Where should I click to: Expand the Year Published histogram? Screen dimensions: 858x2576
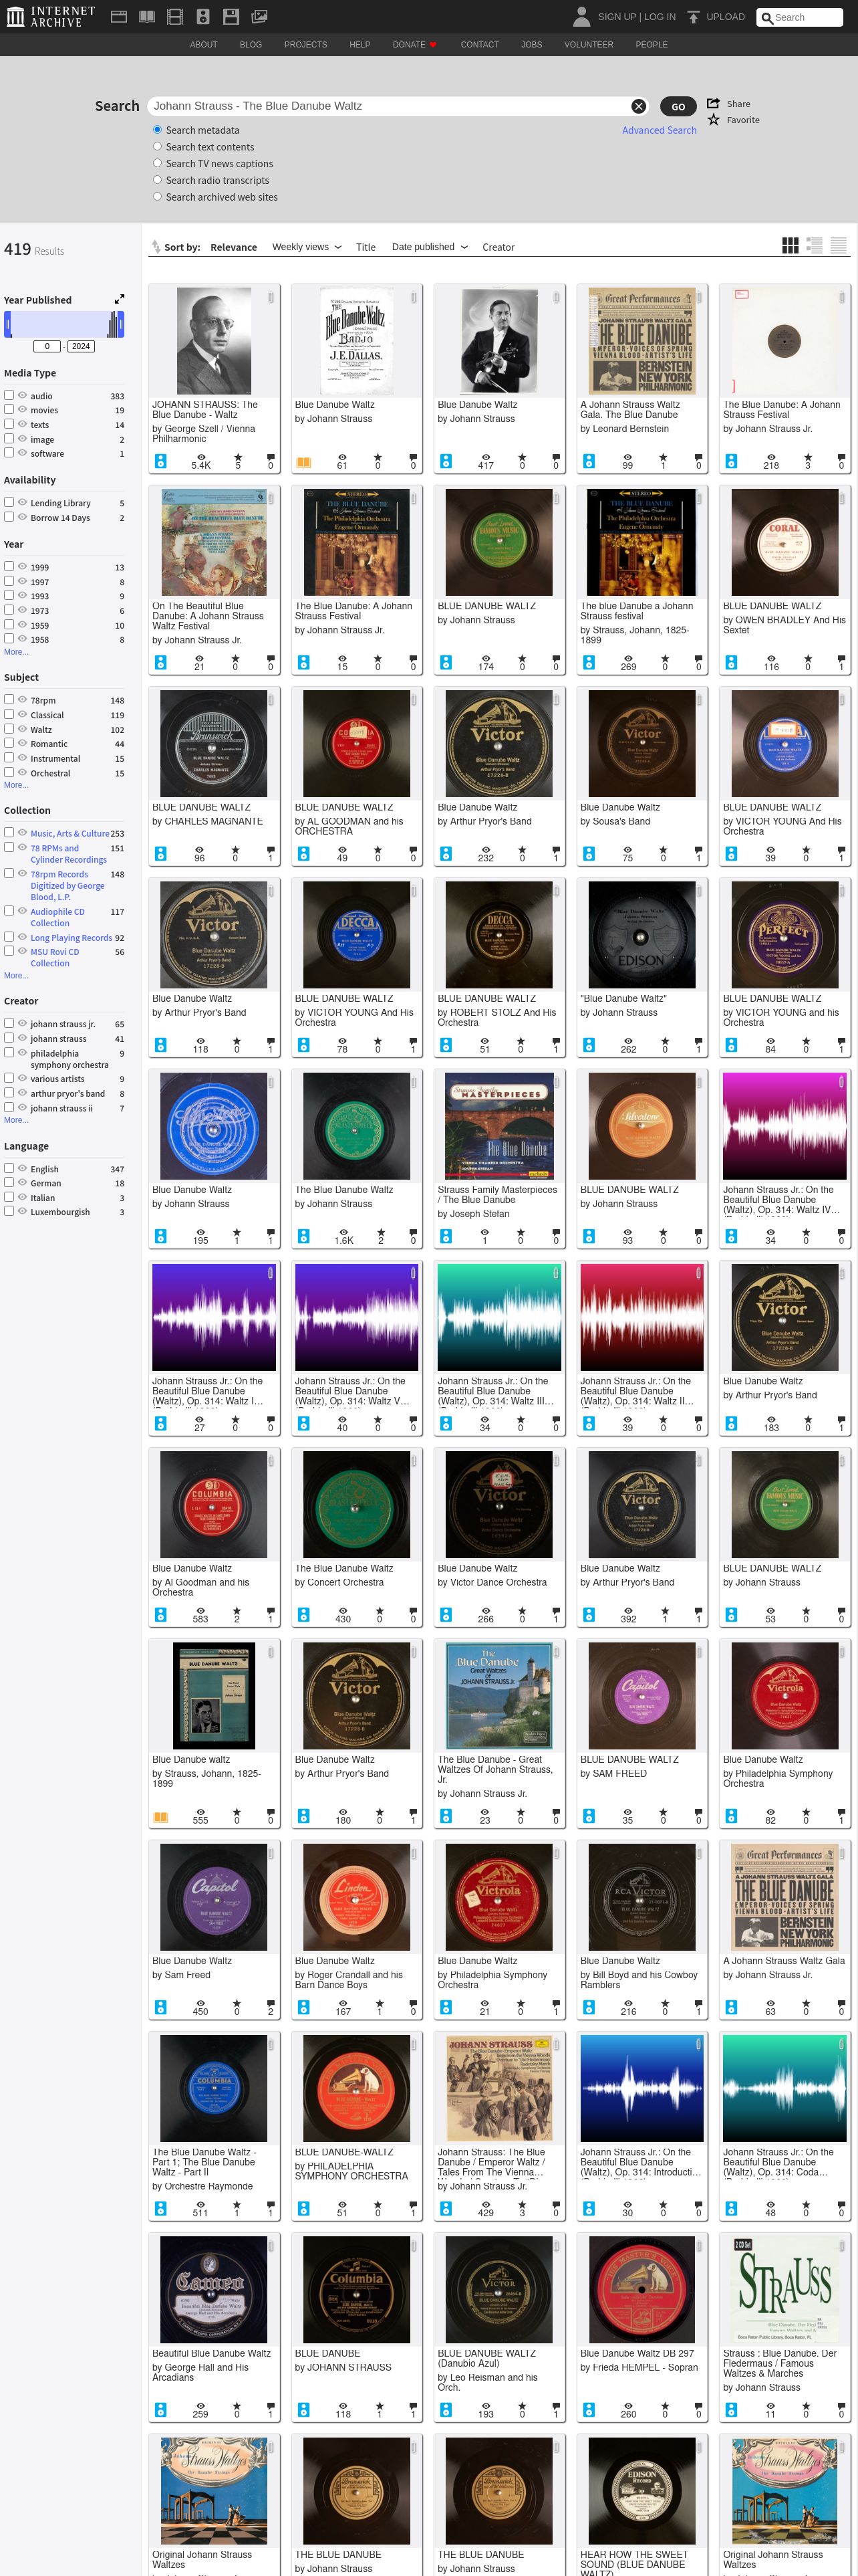120,299
